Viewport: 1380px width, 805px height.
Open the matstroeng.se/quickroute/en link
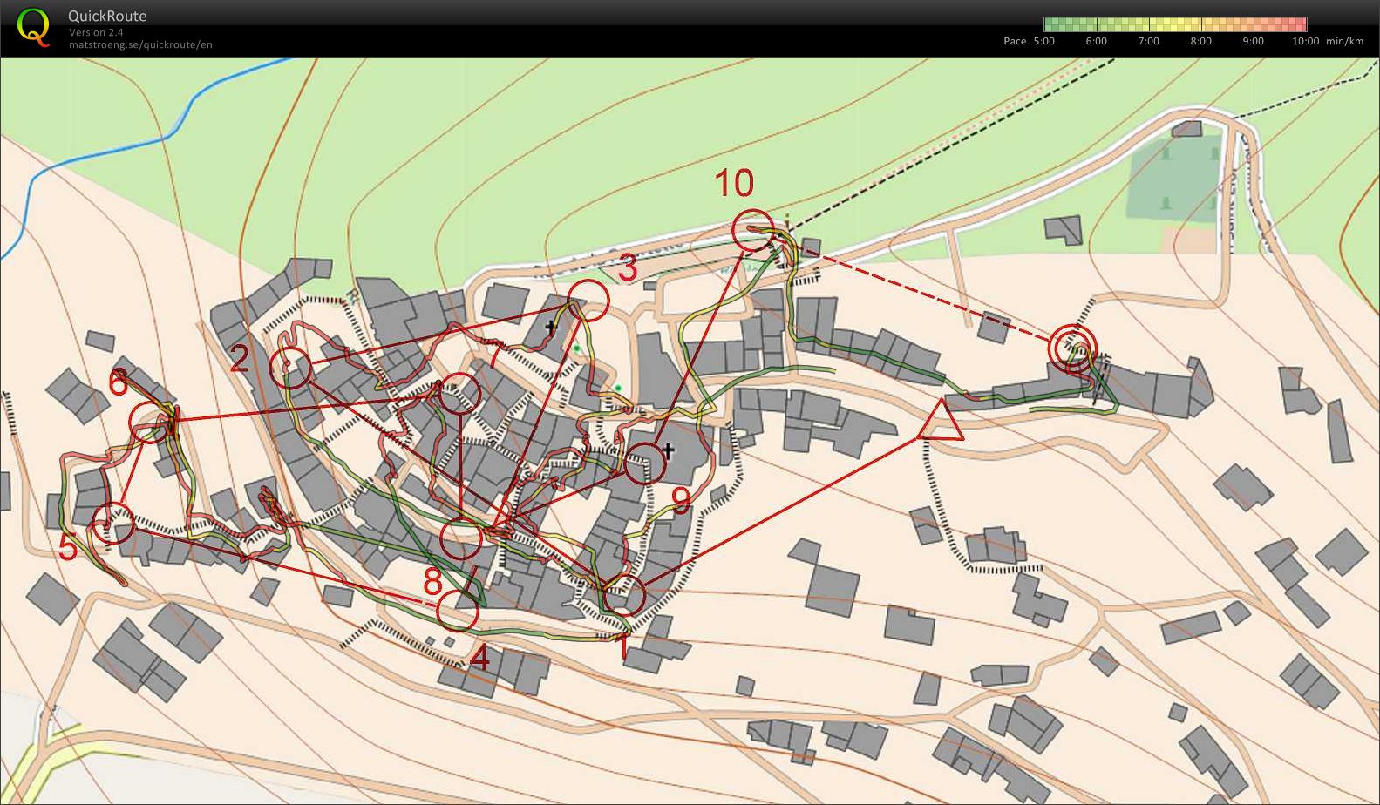click(x=140, y=44)
